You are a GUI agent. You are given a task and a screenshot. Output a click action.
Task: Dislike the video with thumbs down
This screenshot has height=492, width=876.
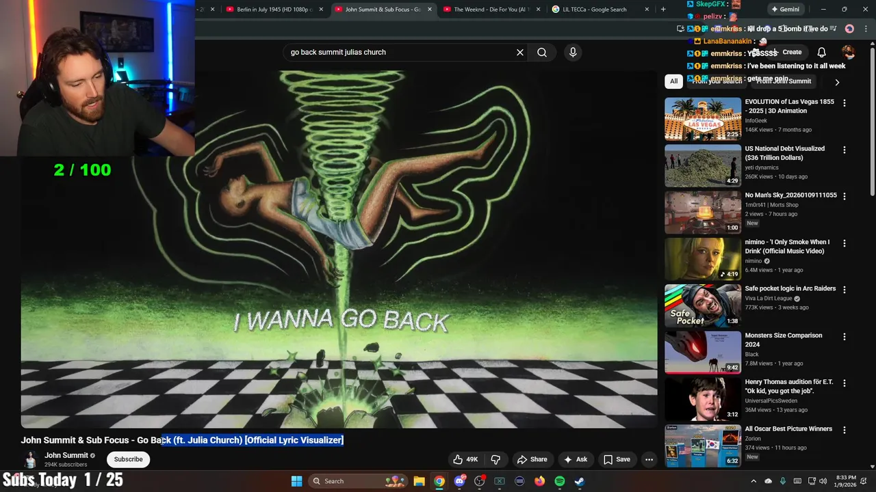click(x=495, y=459)
